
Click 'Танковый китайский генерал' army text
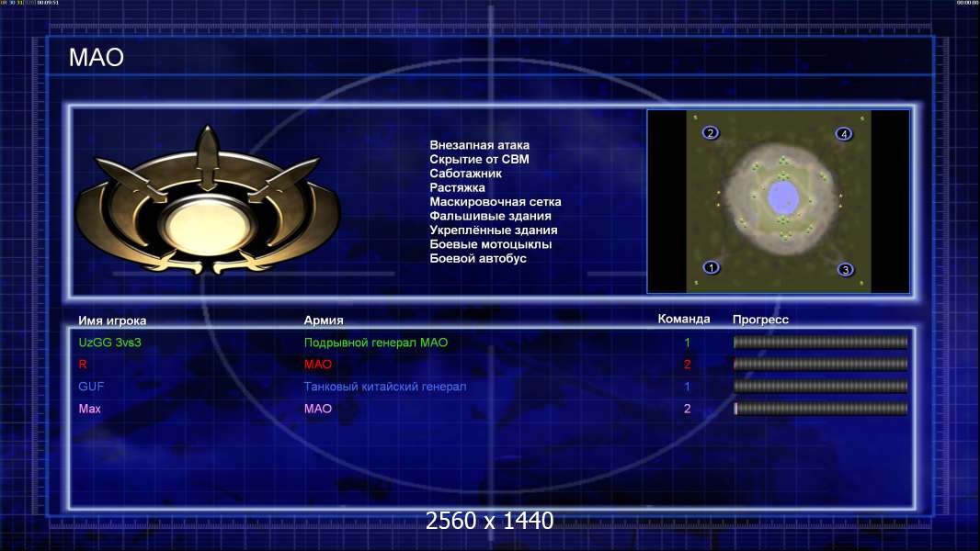coord(385,387)
